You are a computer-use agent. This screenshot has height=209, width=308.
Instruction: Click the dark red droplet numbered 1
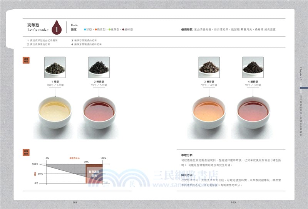click(57, 27)
